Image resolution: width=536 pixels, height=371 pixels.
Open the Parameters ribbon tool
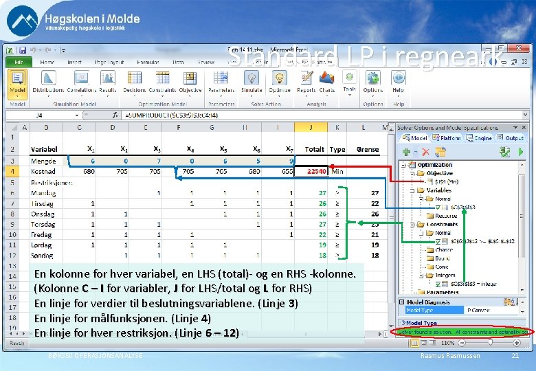tap(221, 82)
